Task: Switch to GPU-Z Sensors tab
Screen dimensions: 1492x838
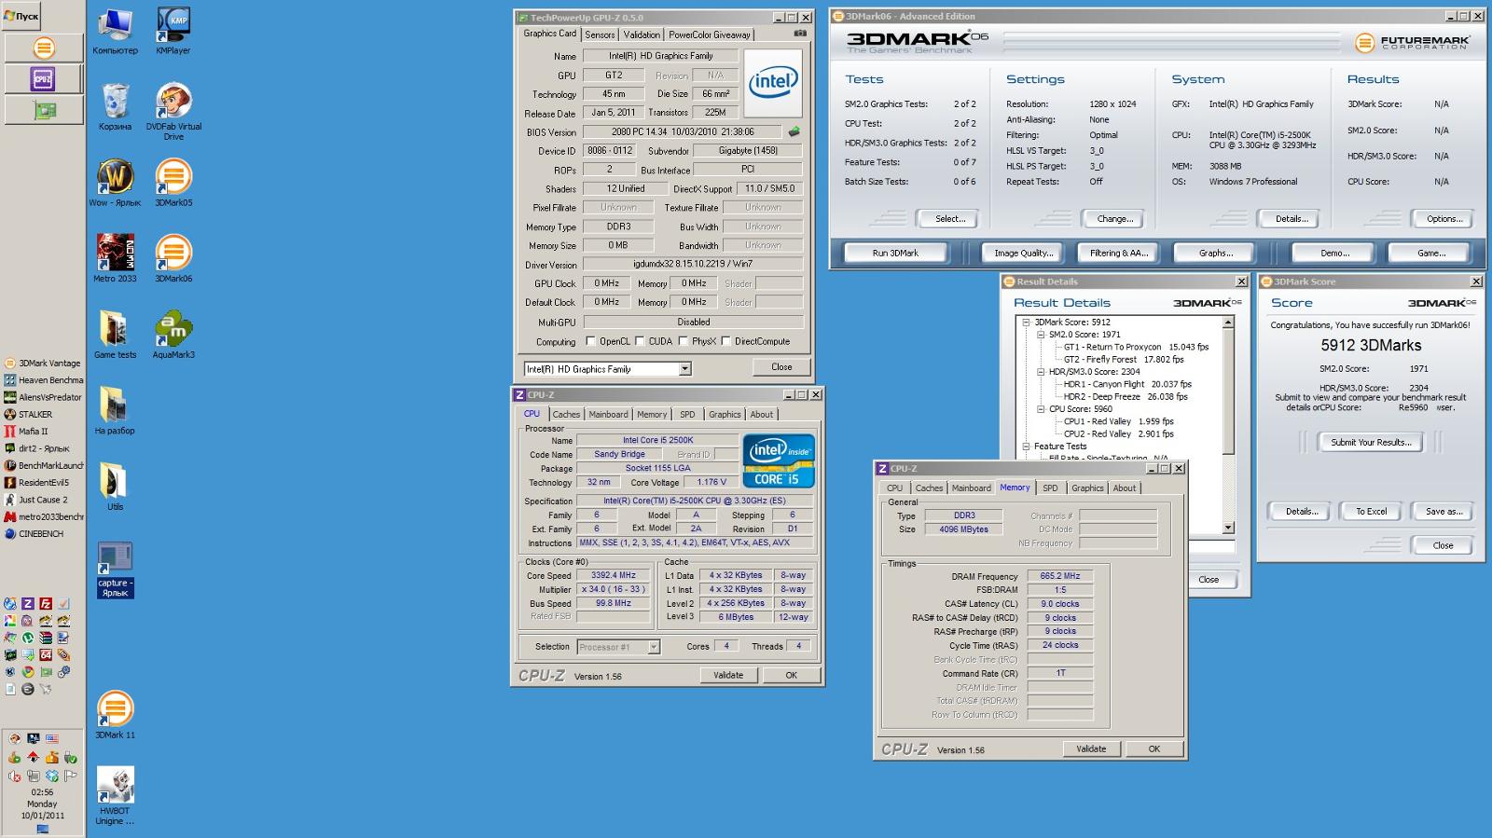Action: [x=600, y=34]
